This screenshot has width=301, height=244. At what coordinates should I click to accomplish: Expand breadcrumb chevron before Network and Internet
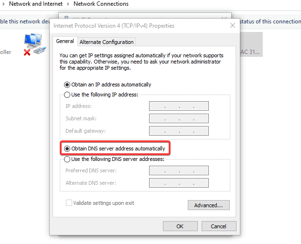click(x=4, y=4)
